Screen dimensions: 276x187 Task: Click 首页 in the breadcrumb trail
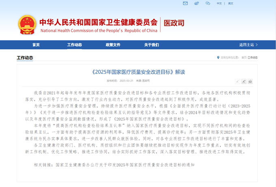click(244, 57)
